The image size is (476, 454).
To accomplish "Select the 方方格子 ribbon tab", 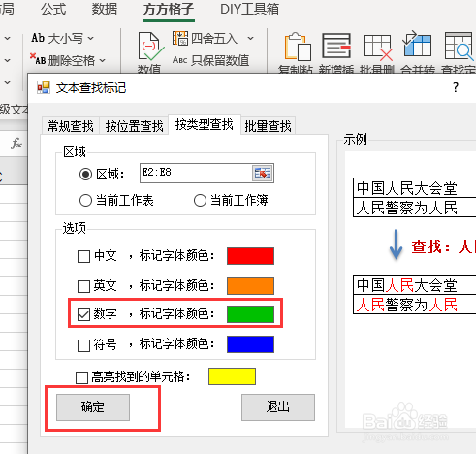I will 169,9.
